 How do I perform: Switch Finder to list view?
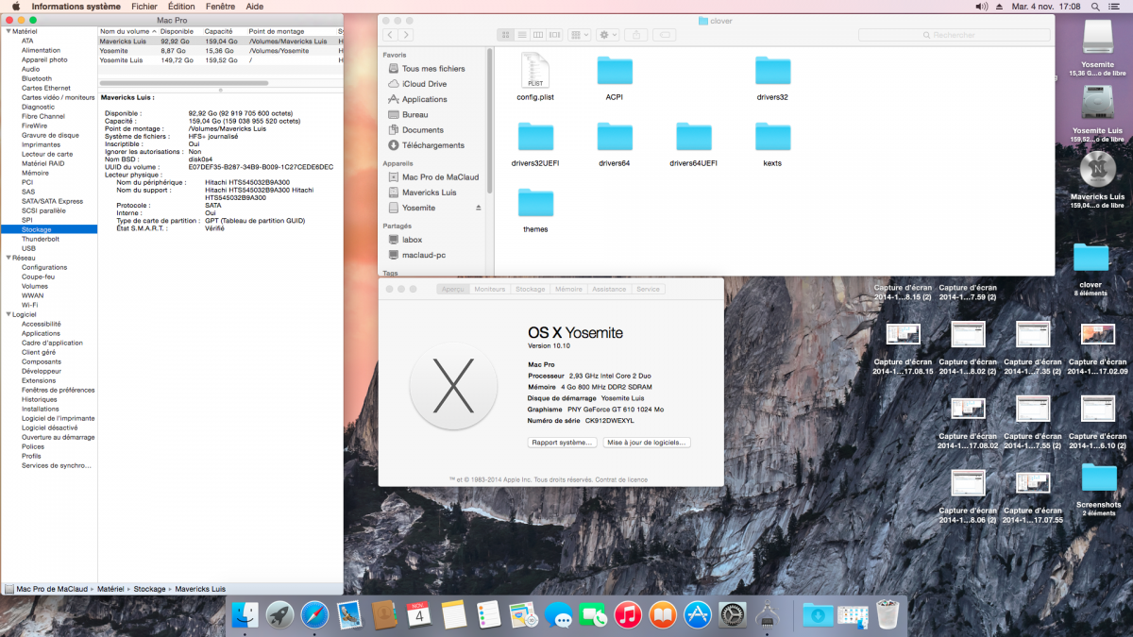pyautogui.click(x=523, y=35)
